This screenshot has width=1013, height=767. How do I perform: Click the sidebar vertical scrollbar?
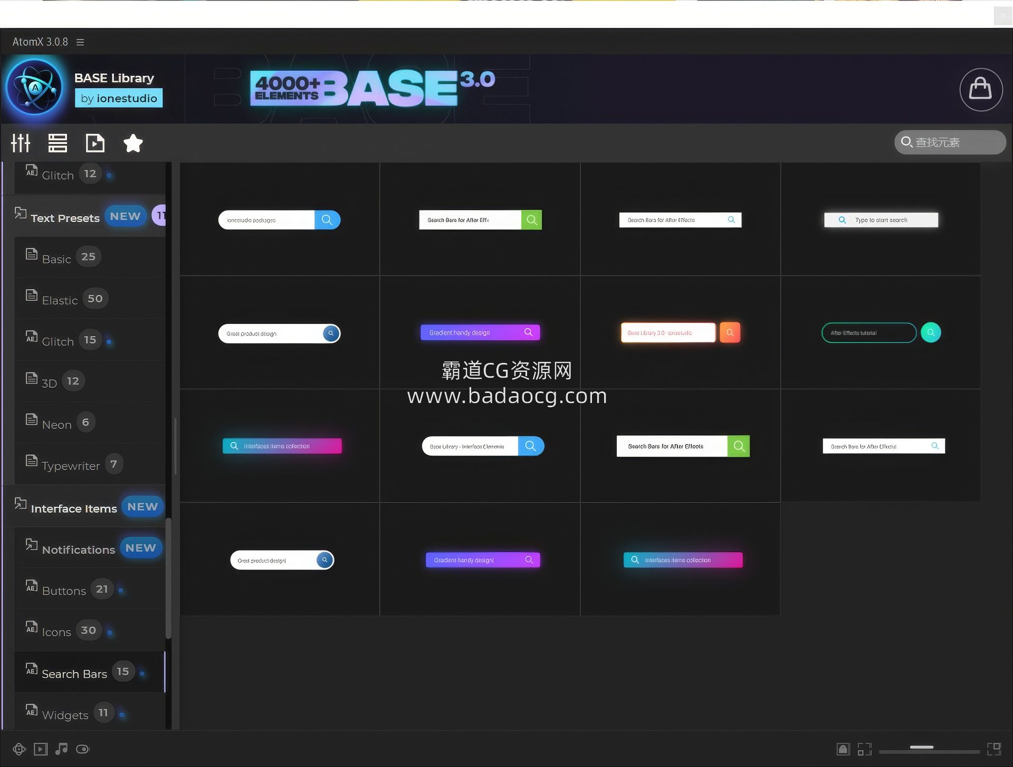pyautogui.click(x=169, y=578)
